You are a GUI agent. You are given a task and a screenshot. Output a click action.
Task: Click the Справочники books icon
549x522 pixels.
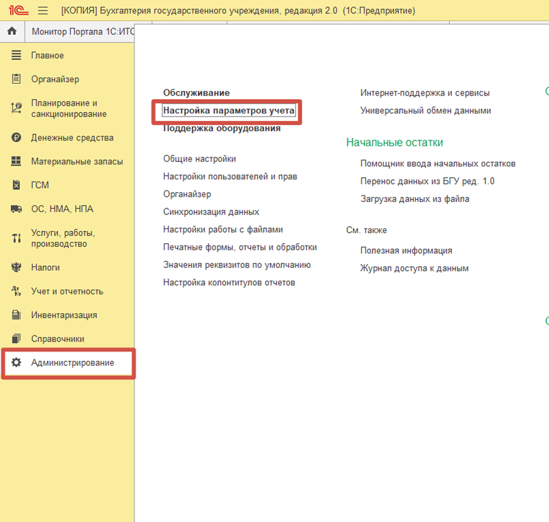point(16,338)
